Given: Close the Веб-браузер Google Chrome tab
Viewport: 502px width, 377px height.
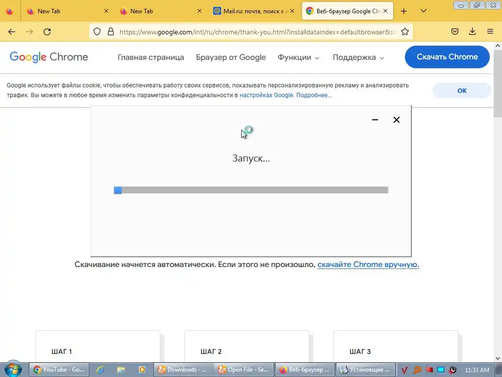Looking at the screenshot, I should 385,11.
